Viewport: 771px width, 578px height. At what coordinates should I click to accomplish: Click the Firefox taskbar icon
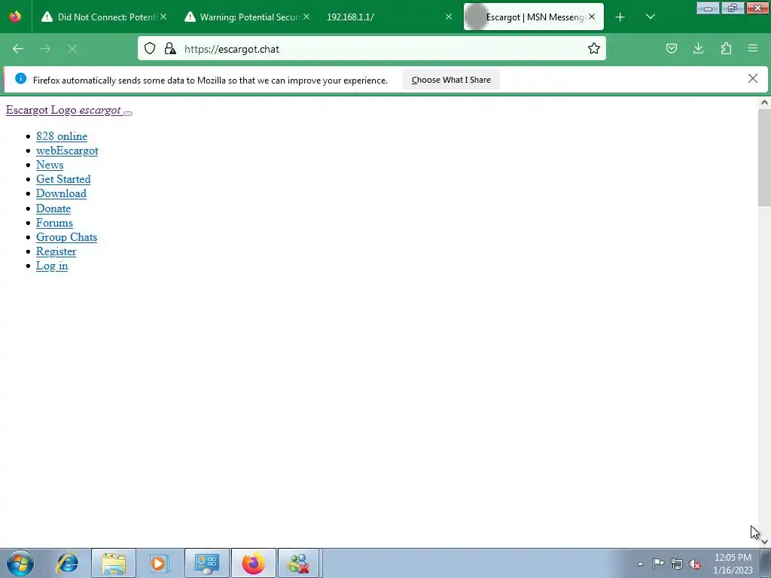(x=254, y=563)
